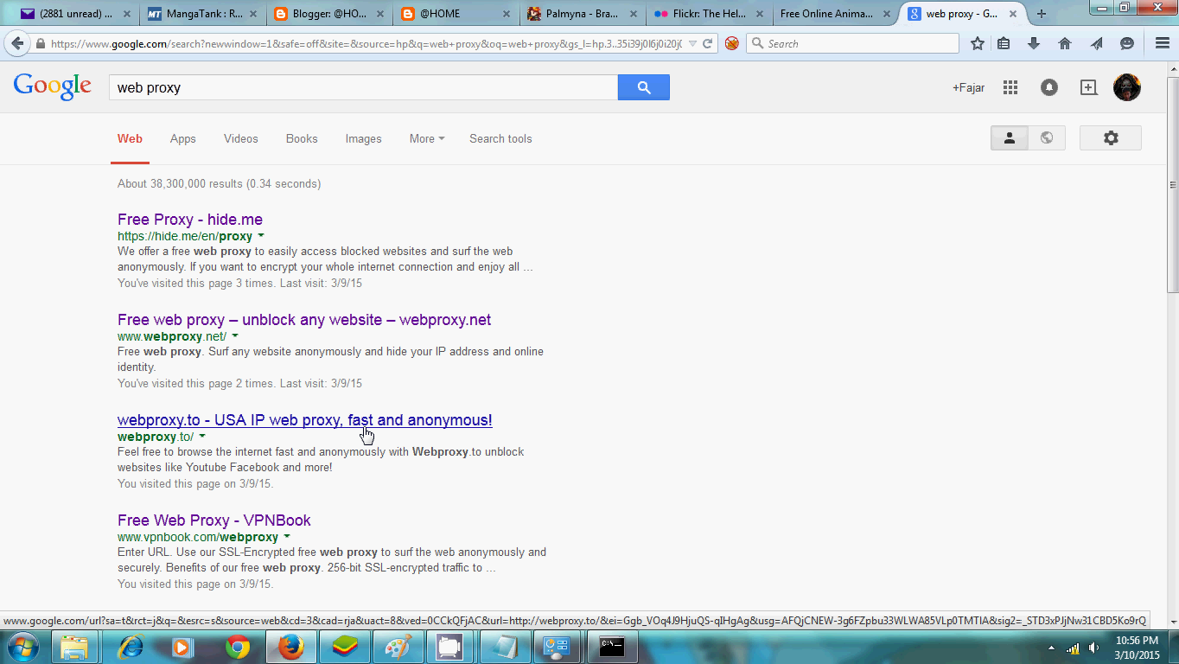This screenshot has height=664, width=1179.
Task: Open Windows Media Player from taskbar
Action: 184,647
